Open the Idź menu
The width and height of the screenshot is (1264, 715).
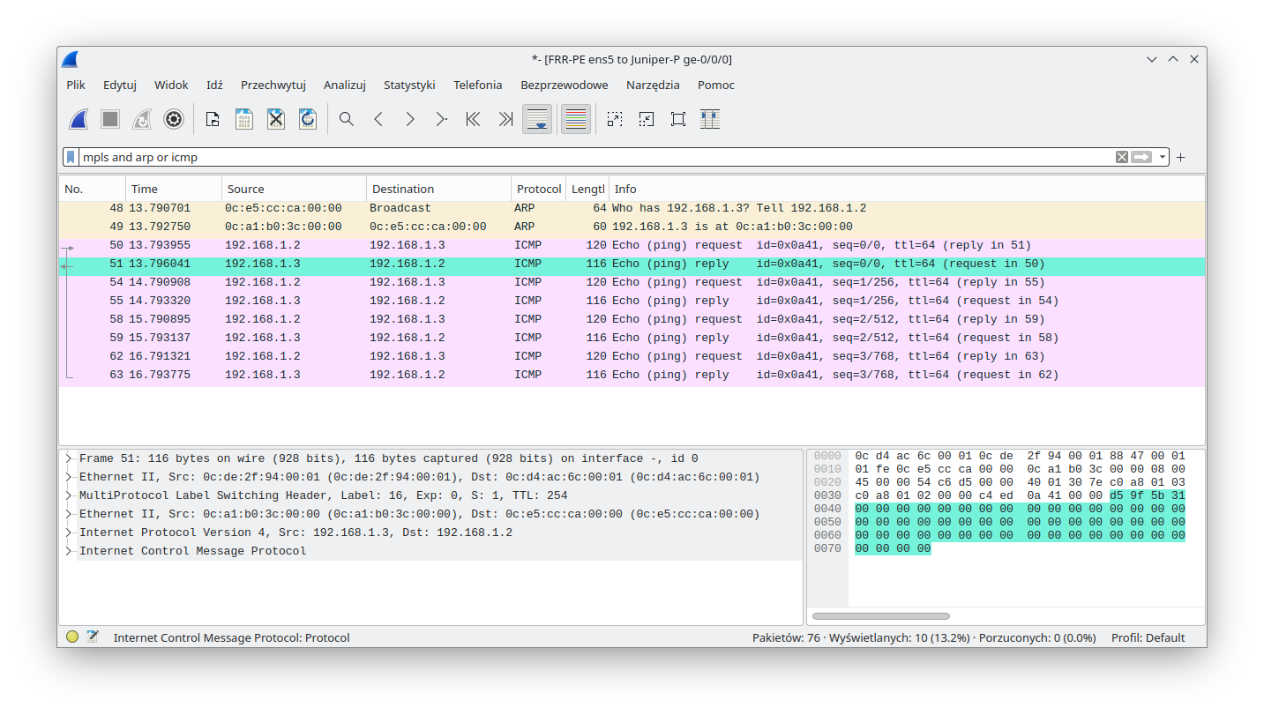(214, 85)
